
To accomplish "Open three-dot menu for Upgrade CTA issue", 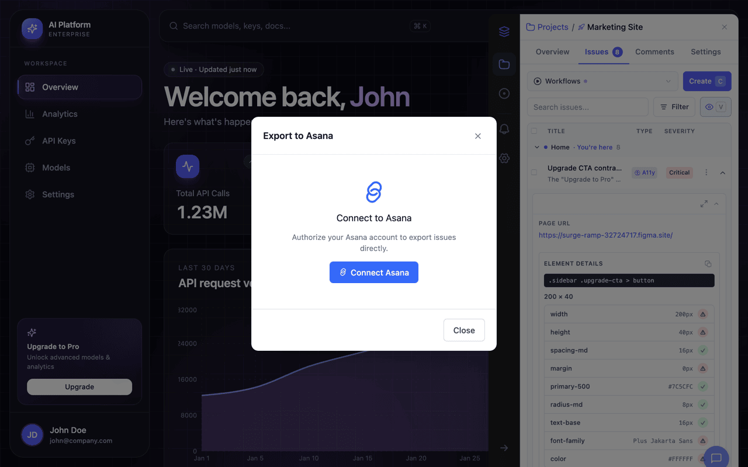I will point(707,172).
